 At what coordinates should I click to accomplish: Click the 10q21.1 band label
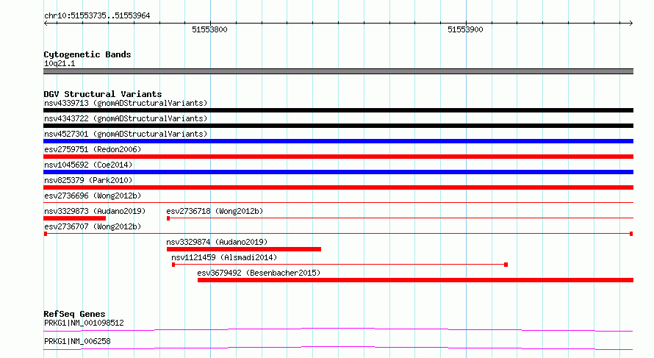60,63
